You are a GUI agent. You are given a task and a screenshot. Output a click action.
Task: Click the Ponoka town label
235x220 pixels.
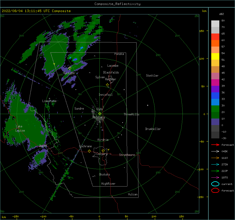[x=119, y=54]
